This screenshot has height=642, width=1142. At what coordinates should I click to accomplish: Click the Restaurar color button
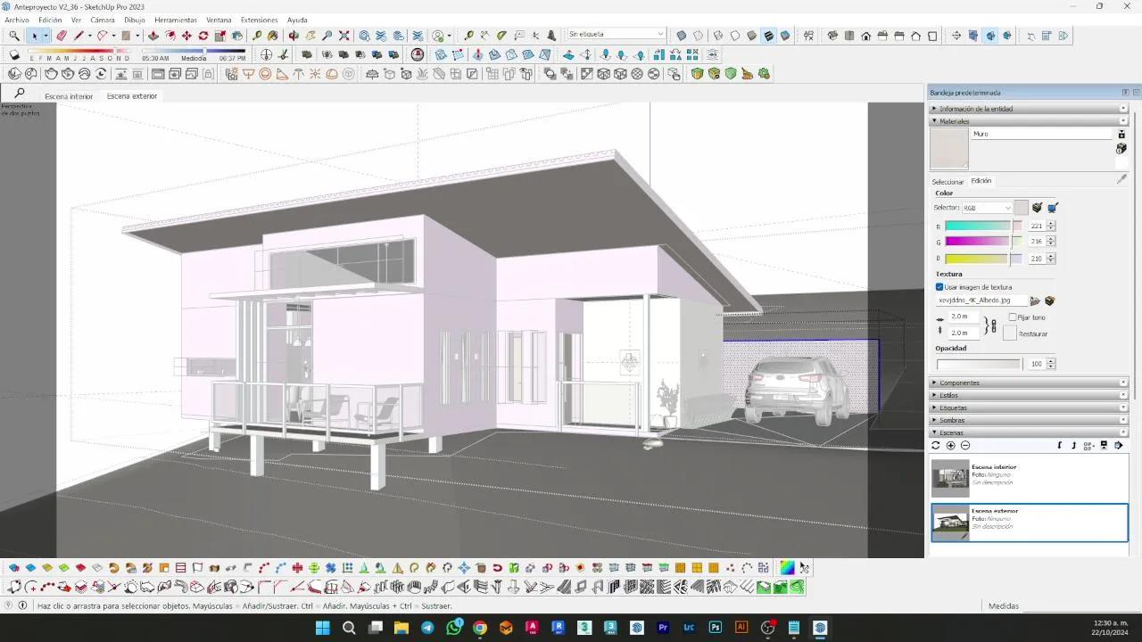pyautogui.click(x=1010, y=333)
